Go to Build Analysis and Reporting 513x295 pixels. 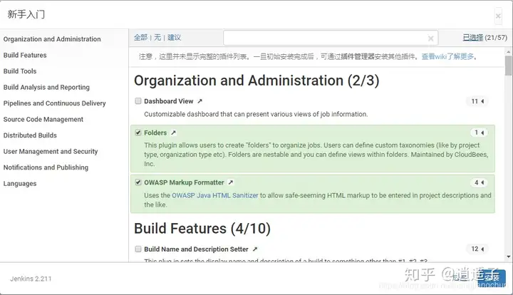point(46,87)
